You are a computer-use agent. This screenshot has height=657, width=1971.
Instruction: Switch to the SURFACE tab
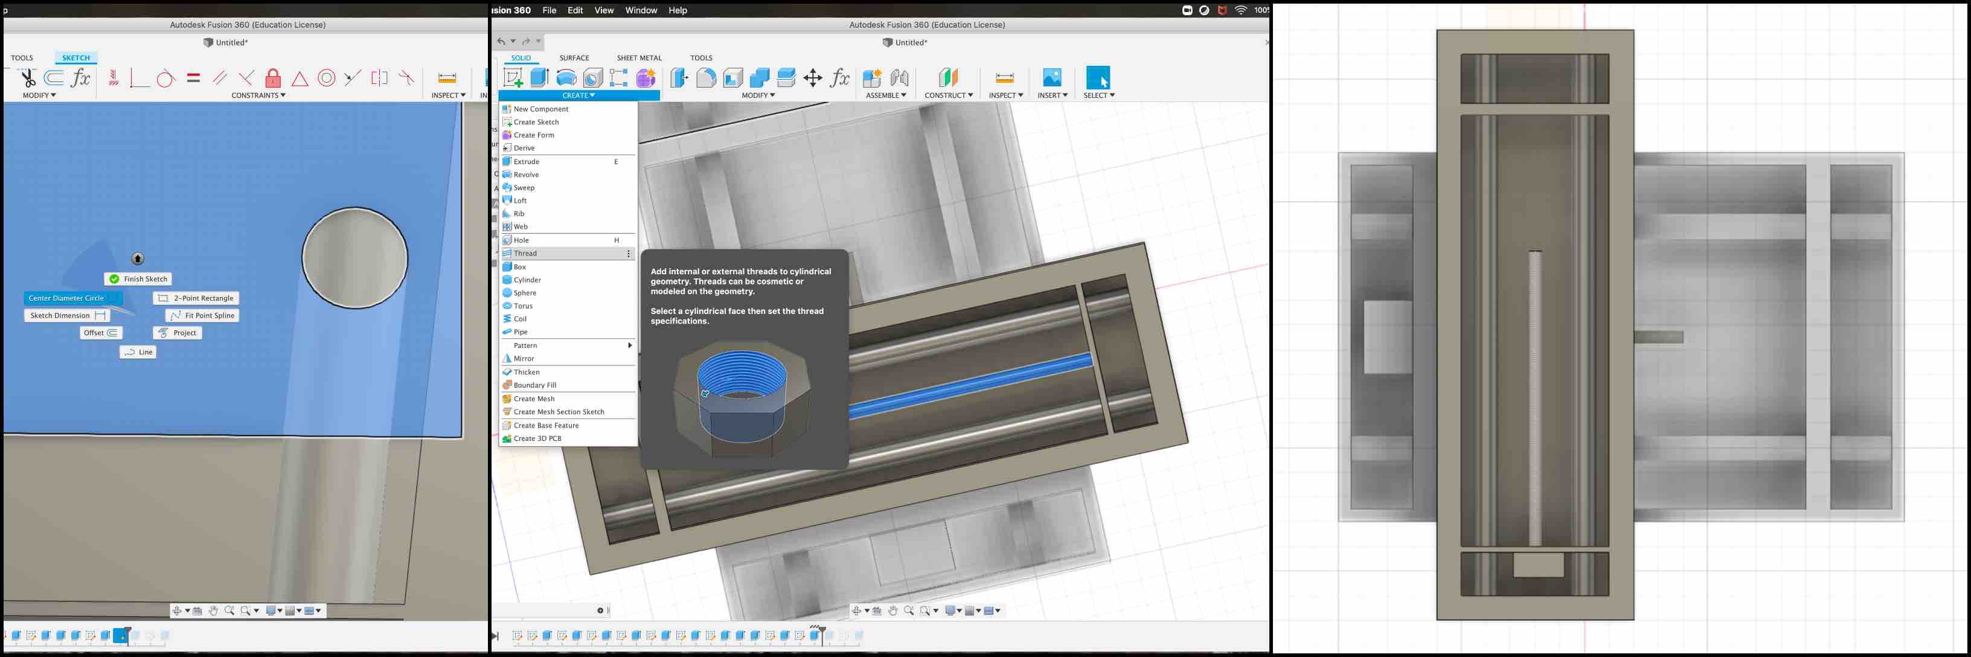(x=574, y=58)
